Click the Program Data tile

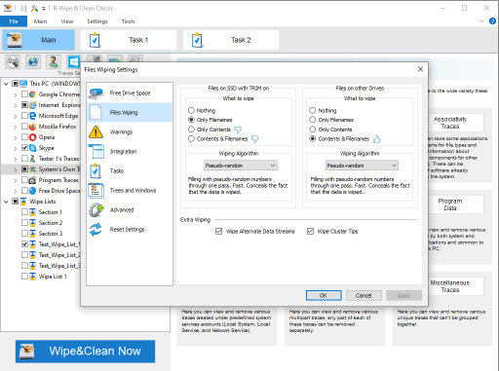click(x=455, y=204)
